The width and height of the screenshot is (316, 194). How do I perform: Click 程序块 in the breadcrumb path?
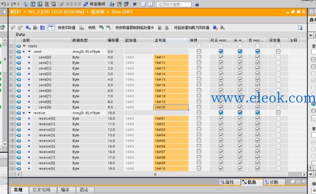(98, 12)
